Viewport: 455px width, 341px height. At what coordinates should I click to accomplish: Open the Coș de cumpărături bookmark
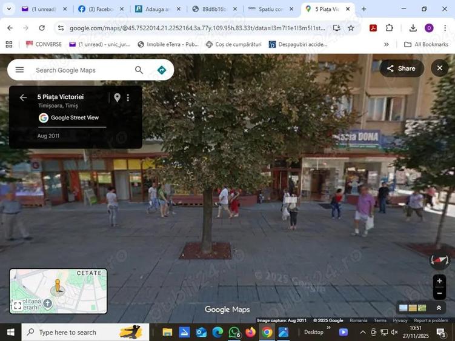click(234, 44)
